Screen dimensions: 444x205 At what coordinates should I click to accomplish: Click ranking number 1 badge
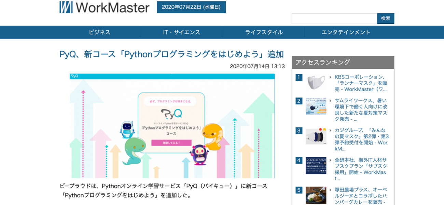pos(299,77)
